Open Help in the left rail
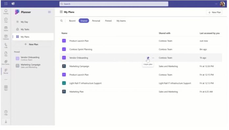The image size is (229, 130). pyautogui.click(x=6, y=113)
